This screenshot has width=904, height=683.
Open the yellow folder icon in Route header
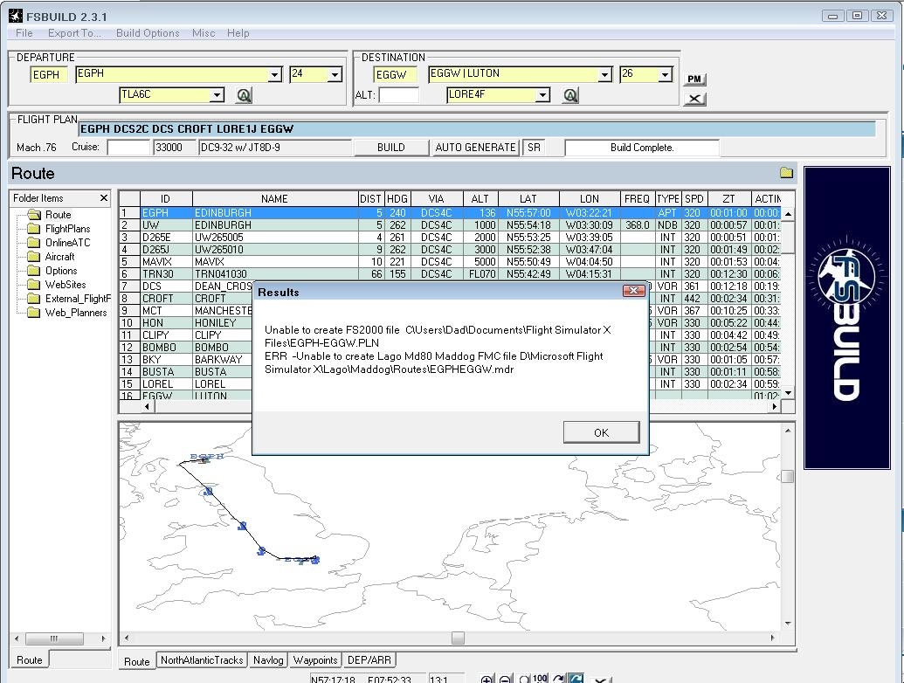click(x=786, y=172)
